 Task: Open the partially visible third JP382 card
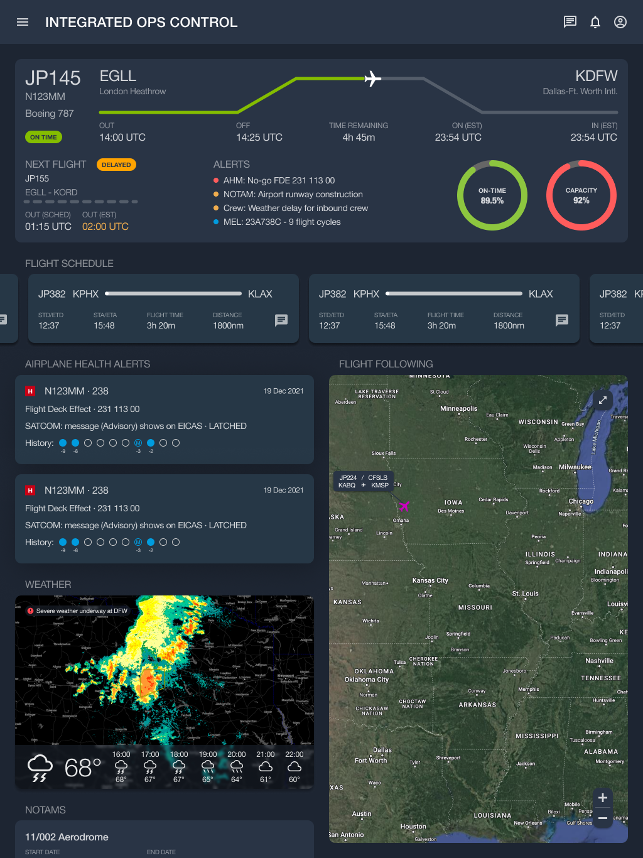tap(616, 308)
